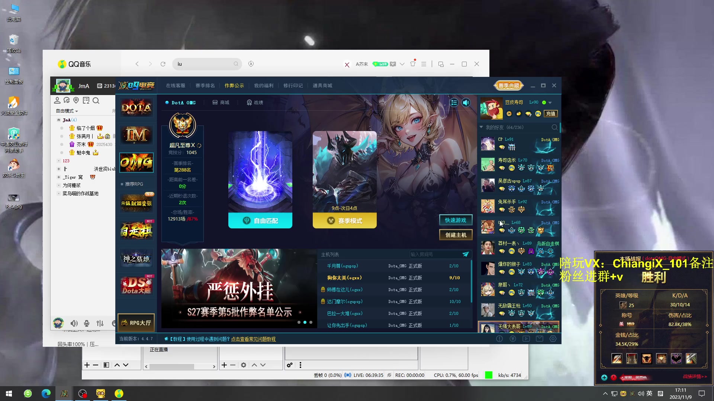Open the DOTA game channel icon
Viewport: 714px width, 401px height.
(136, 108)
